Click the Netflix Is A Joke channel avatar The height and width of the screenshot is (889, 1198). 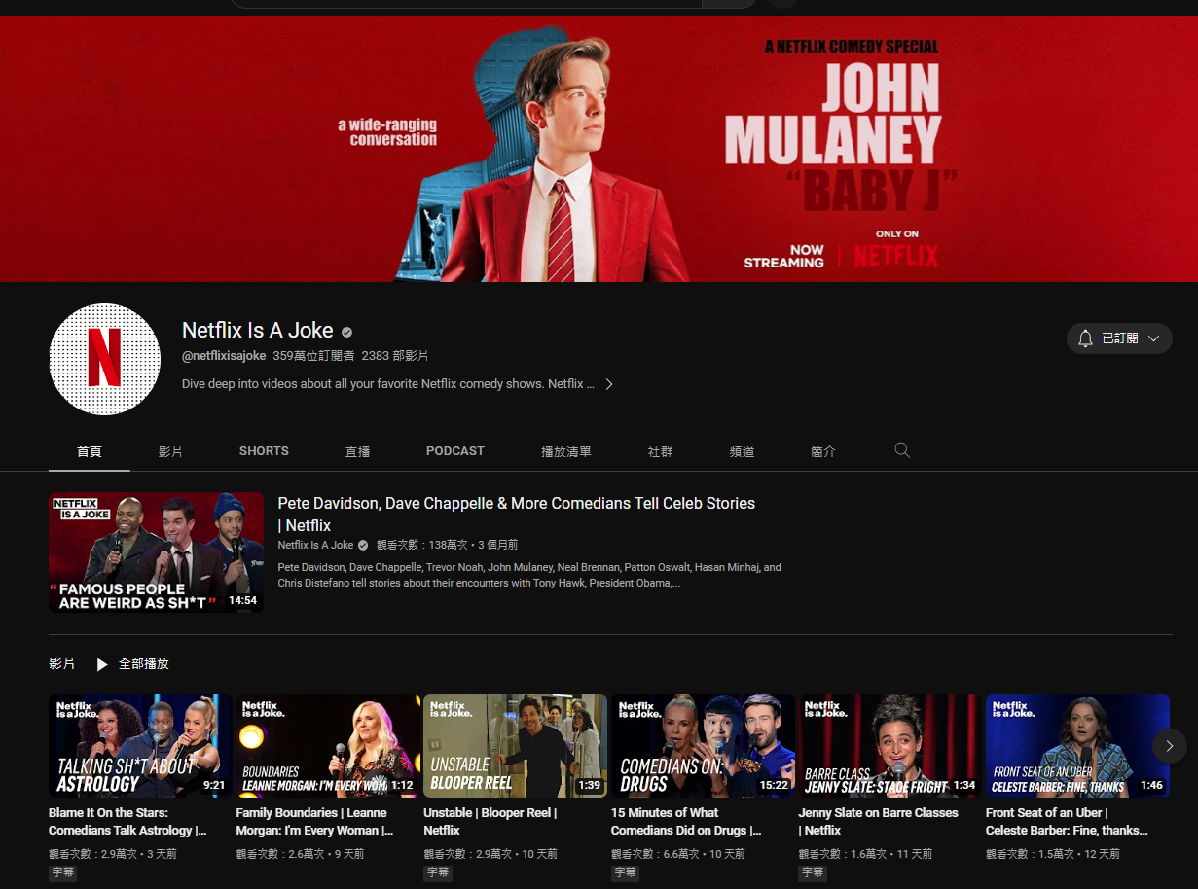coord(104,359)
